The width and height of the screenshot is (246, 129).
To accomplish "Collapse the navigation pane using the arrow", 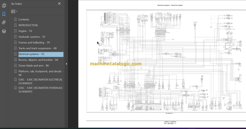I will point(66,64).
